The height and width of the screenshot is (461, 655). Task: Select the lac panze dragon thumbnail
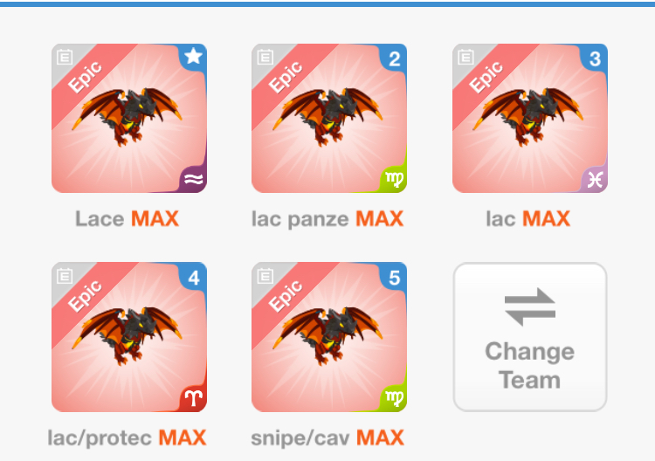tap(329, 118)
